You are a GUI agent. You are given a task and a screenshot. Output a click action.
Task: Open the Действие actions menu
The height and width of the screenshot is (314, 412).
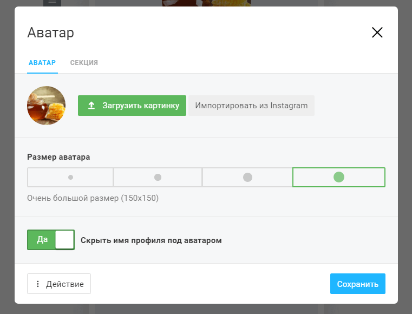(x=59, y=284)
